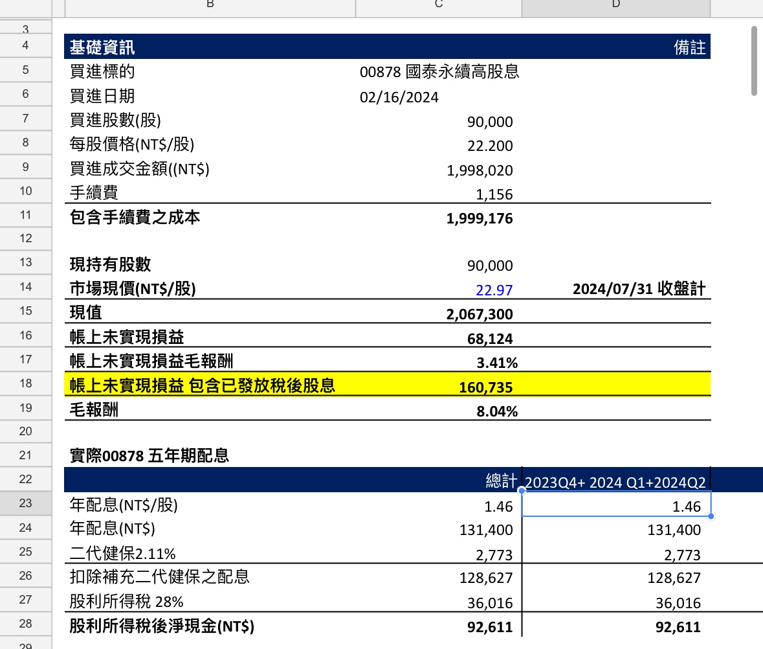This screenshot has width=763, height=649.
Task: Click the 買進成交金額((NT$) label
Action: pyautogui.click(x=140, y=168)
